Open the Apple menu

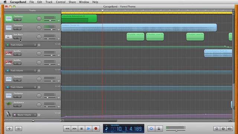click(x=5, y=2)
